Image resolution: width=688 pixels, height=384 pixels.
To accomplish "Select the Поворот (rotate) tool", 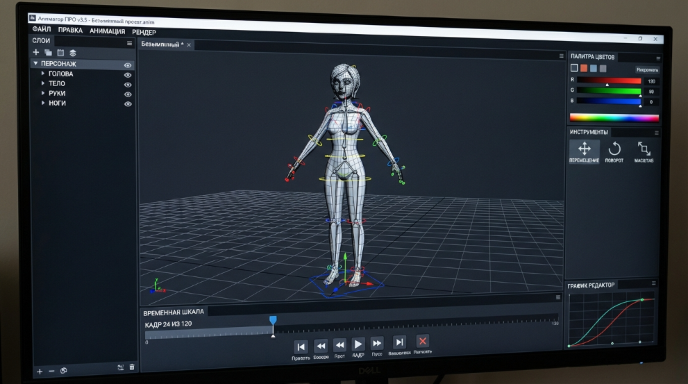I will click(x=614, y=151).
